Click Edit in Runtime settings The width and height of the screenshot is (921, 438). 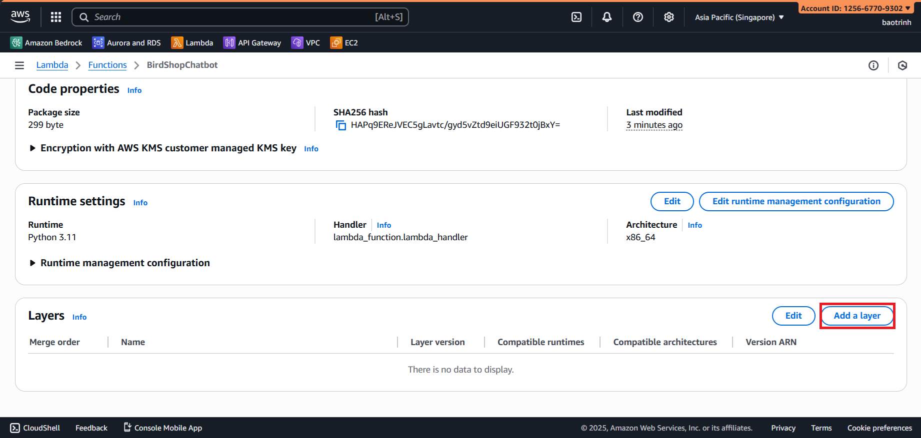click(672, 201)
